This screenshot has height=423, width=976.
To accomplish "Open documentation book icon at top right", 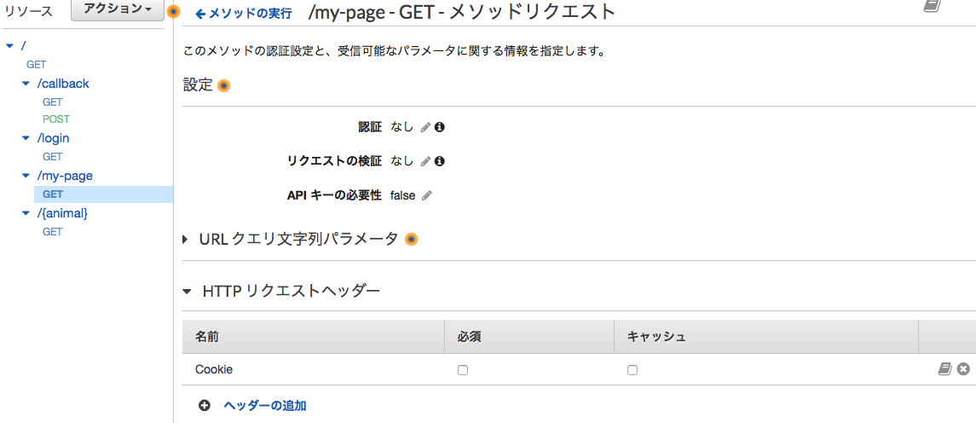I will point(932,6).
